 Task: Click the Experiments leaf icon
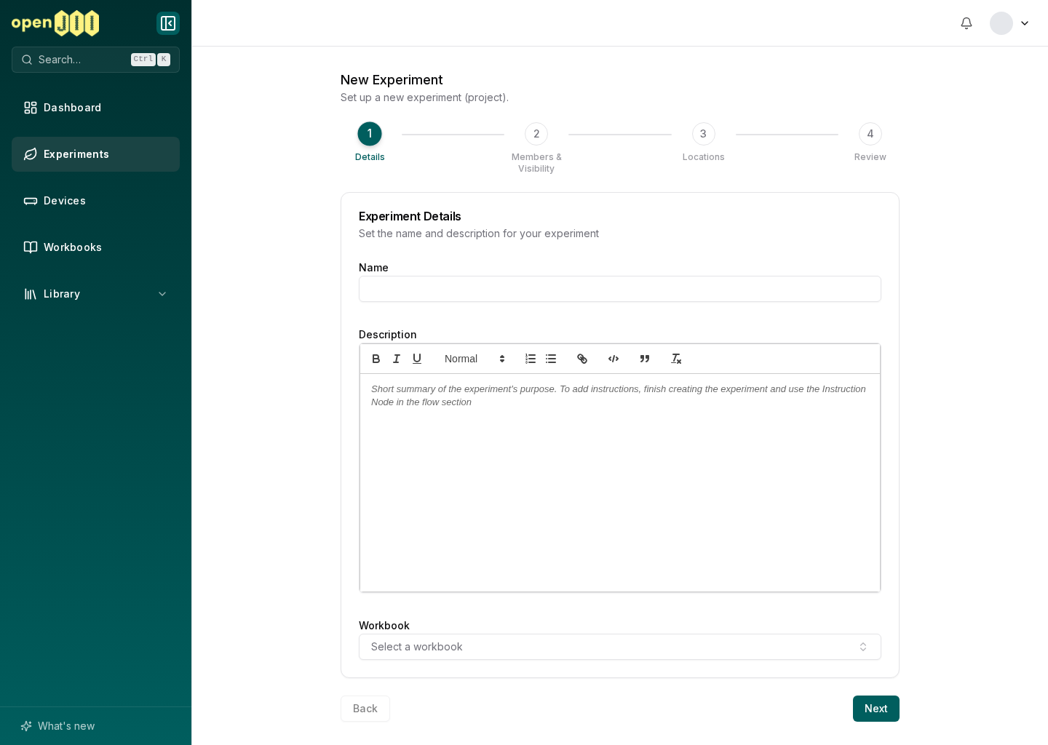coord(31,154)
